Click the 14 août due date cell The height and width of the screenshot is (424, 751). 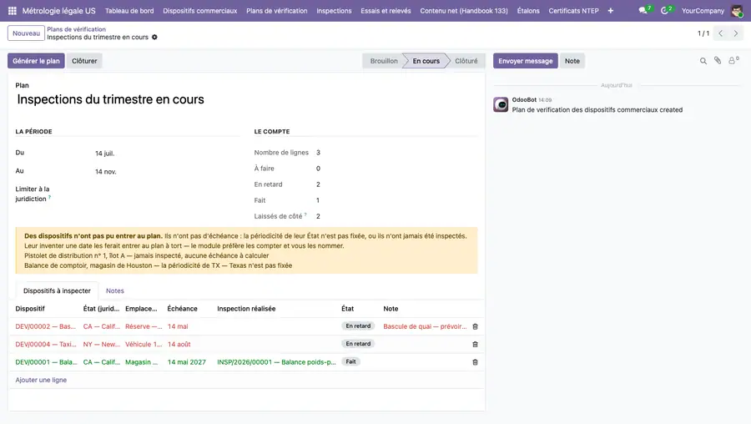tap(179, 344)
